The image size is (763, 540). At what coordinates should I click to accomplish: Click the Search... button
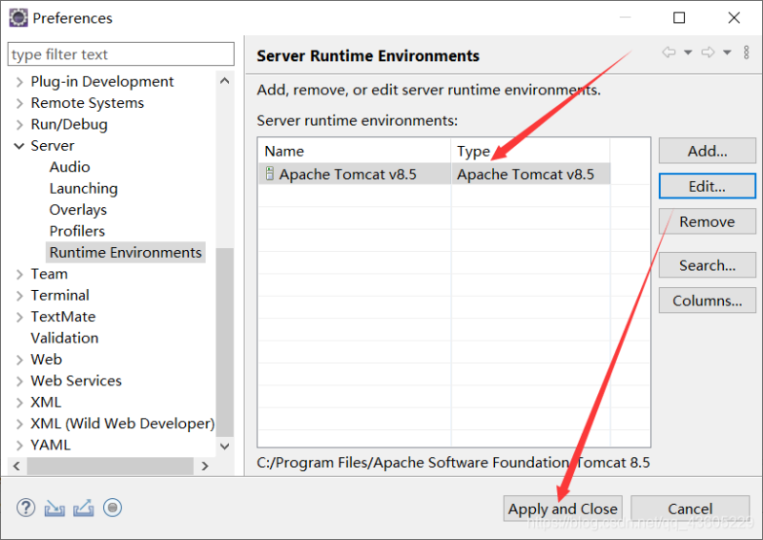click(x=707, y=265)
